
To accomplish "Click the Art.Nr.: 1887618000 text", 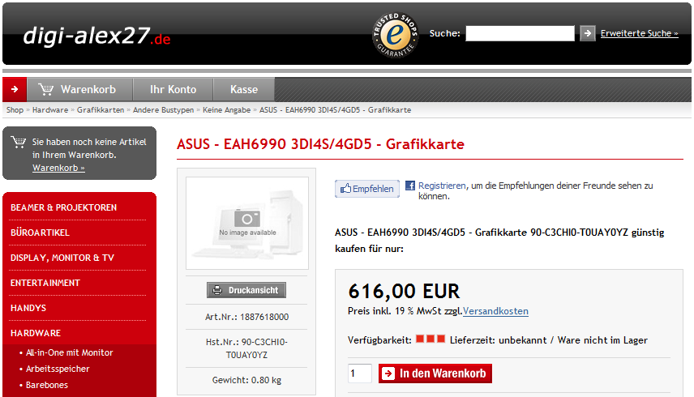I will point(247,317).
